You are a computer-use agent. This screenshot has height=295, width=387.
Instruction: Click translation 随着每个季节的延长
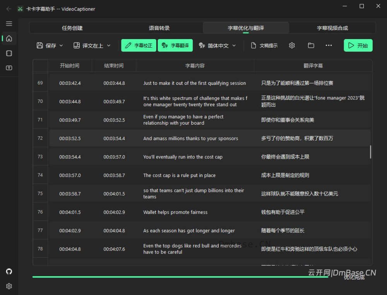point(283,231)
